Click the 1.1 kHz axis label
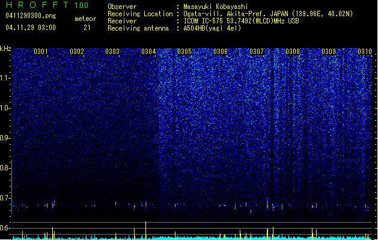This screenshot has height=240, width=378. tap(5, 78)
